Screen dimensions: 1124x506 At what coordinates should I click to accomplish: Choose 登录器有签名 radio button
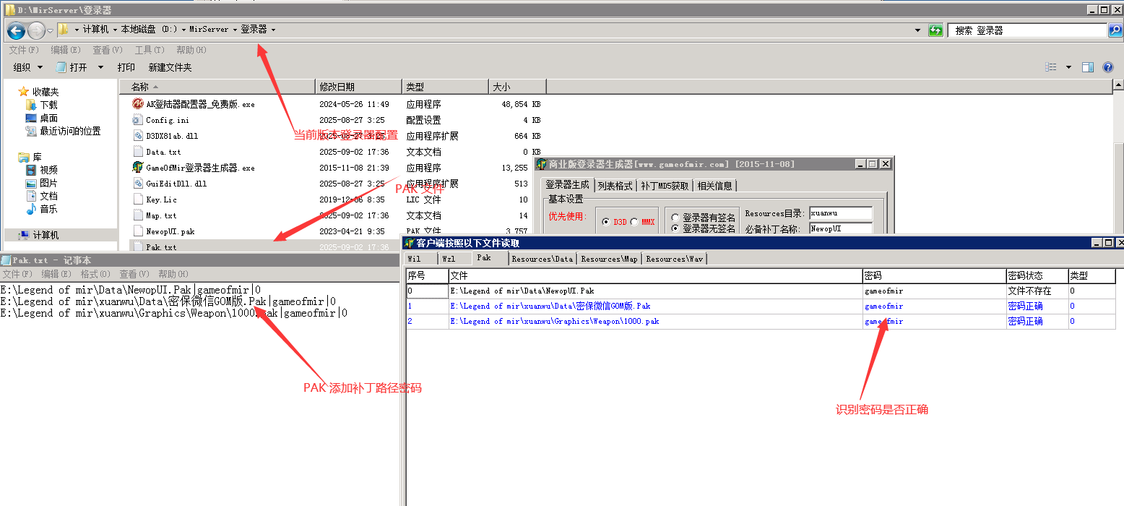[675, 217]
